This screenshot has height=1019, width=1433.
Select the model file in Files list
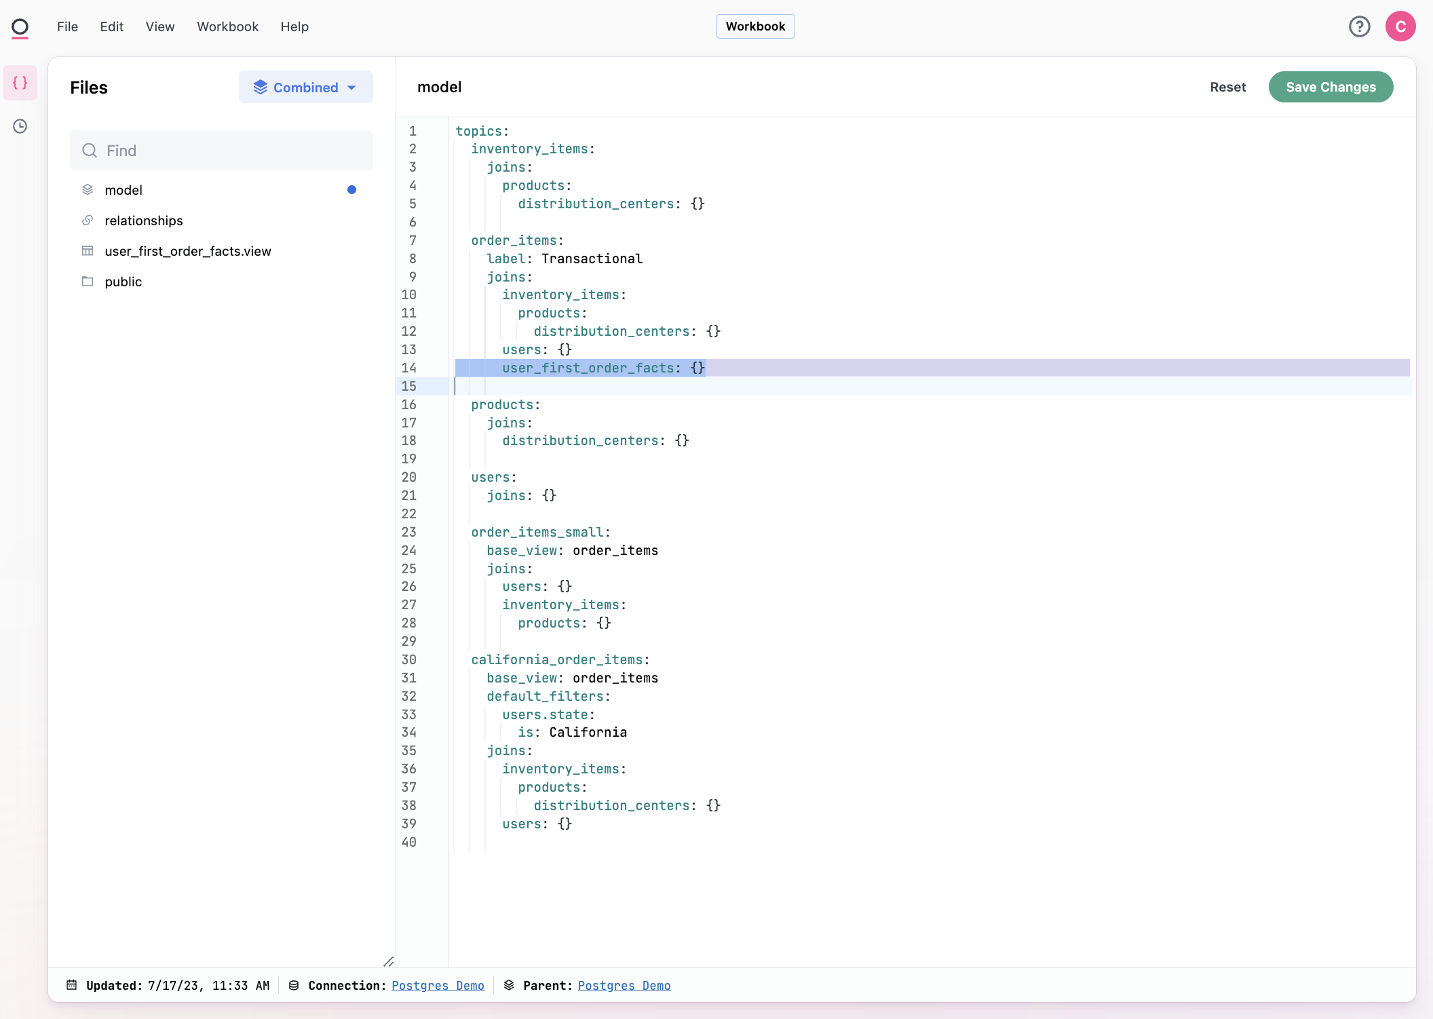(123, 190)
